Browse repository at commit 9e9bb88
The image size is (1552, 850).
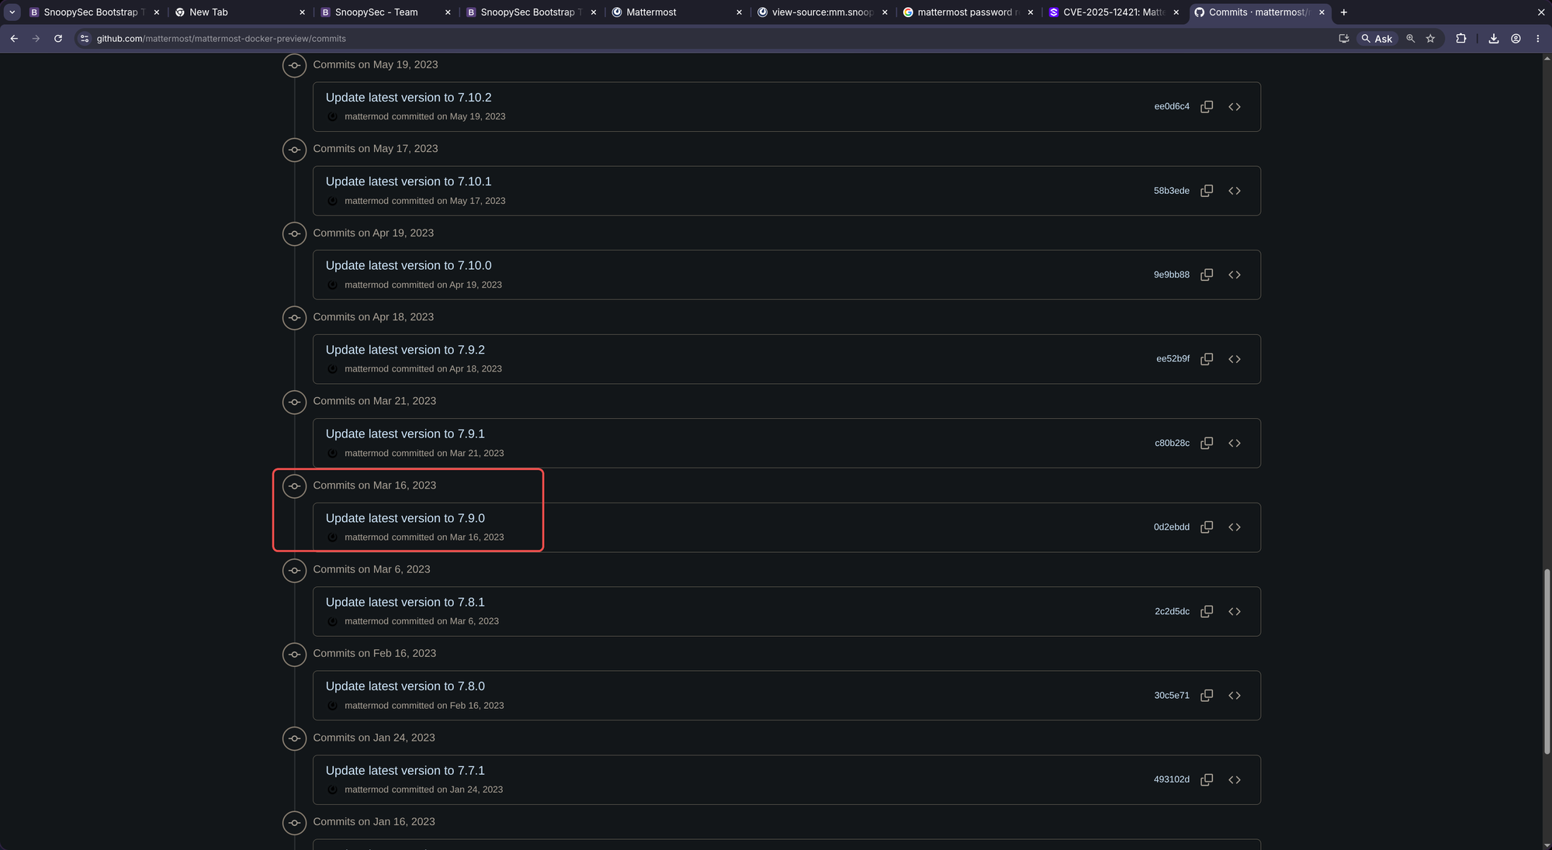pyautogui.click(x=1235, y=275)
